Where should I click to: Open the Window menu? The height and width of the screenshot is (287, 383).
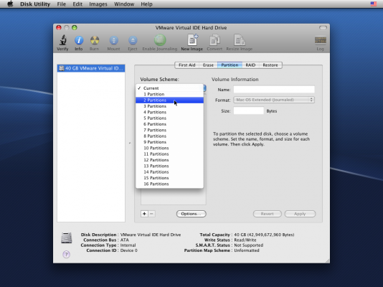click(x=124, y=4)
